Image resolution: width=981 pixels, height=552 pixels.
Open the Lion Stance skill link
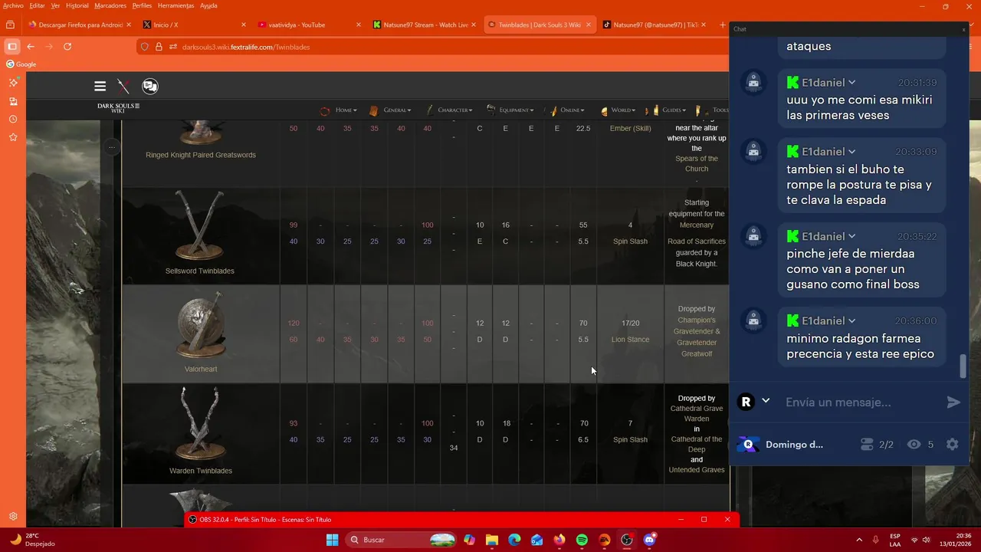click(630, 340)
